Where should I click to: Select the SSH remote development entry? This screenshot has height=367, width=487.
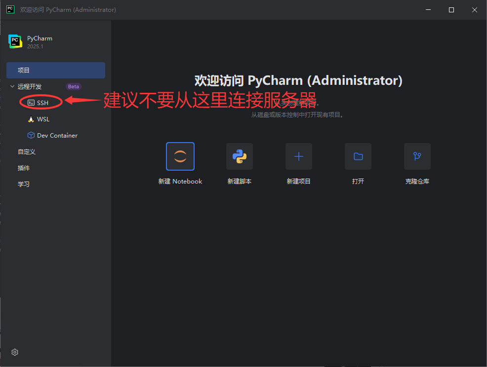(x=42, y=103)
